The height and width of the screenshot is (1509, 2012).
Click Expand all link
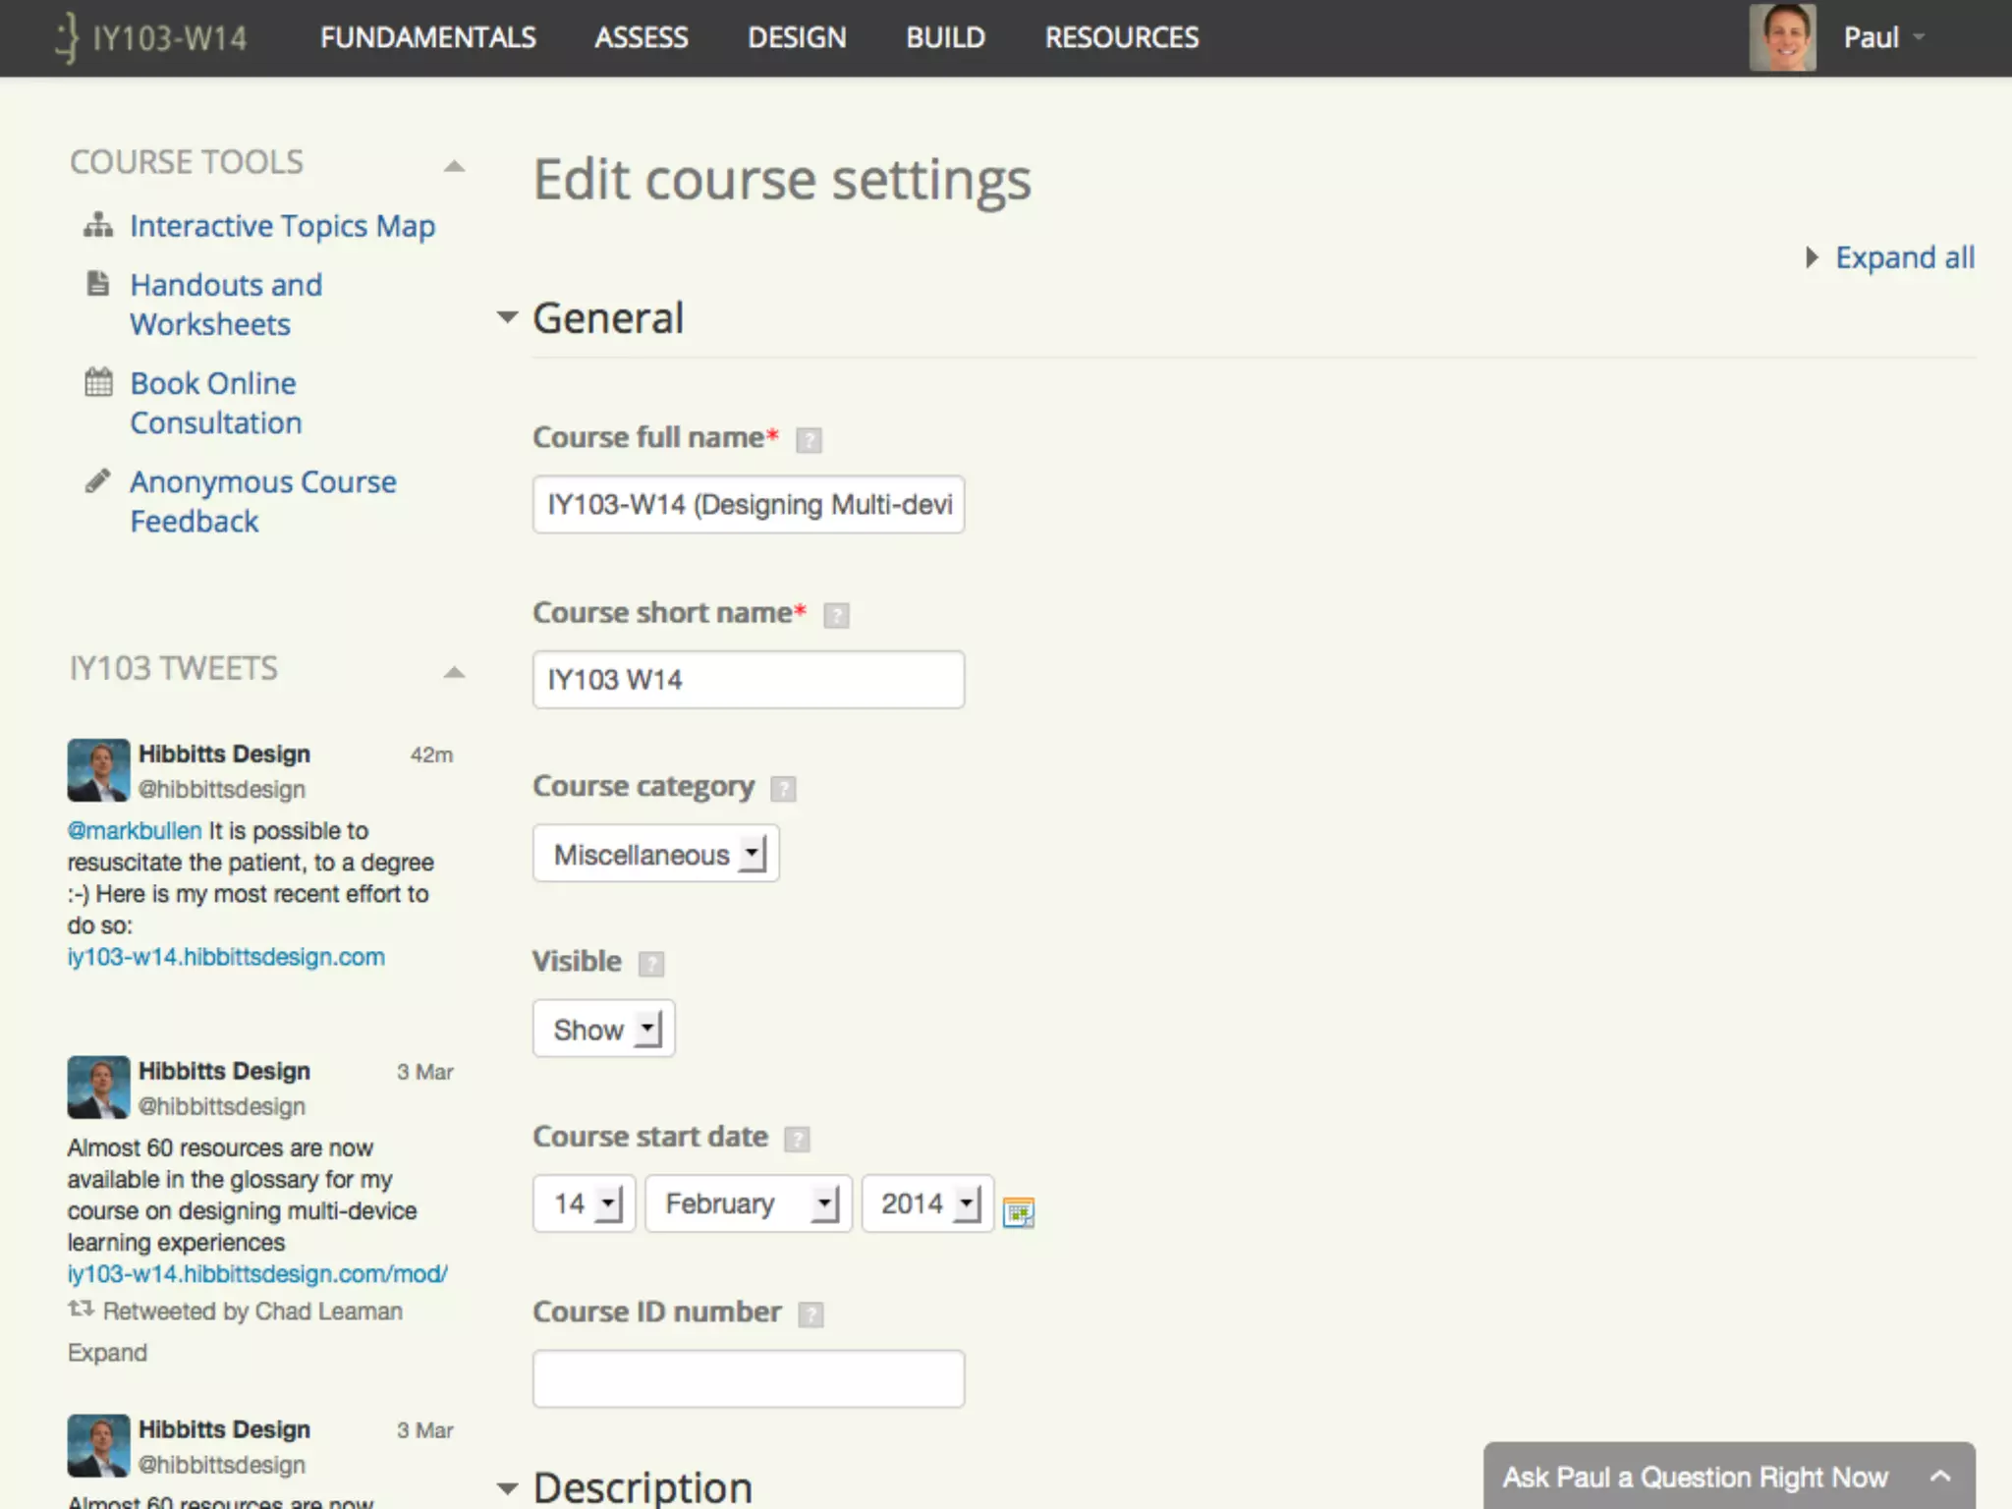(x=1903, y=257)
